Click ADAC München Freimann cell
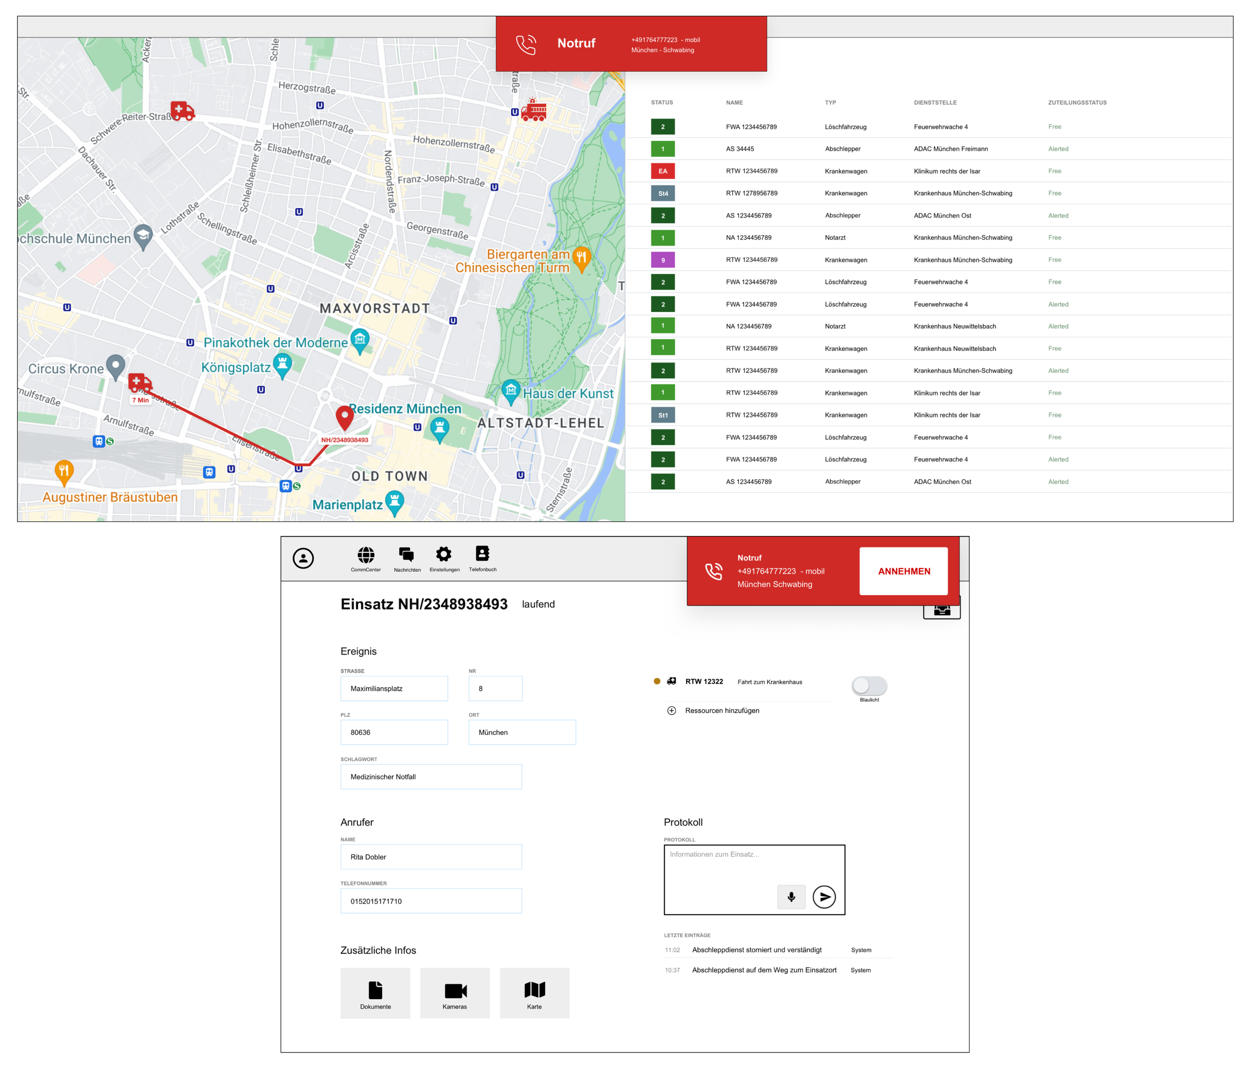The height and width of the screenshot is (1072, 1250). coord(950,149)
